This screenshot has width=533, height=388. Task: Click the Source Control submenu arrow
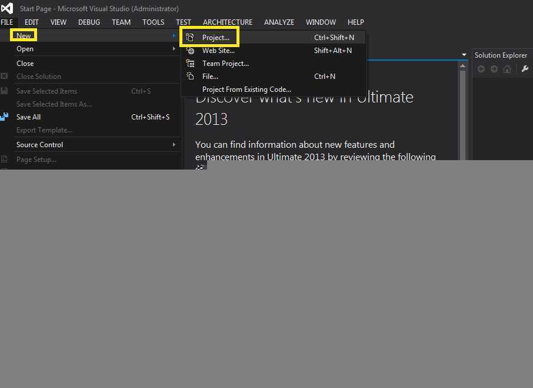tap(174, 144)
